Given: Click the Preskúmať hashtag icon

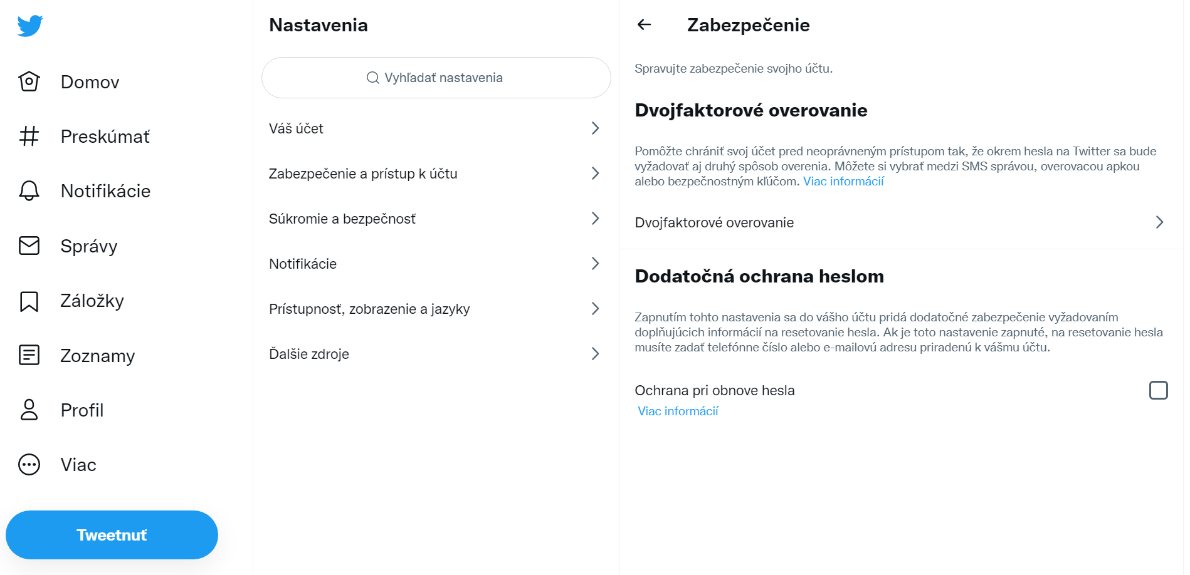Looking at the screenshot, I should click(29, 136).
